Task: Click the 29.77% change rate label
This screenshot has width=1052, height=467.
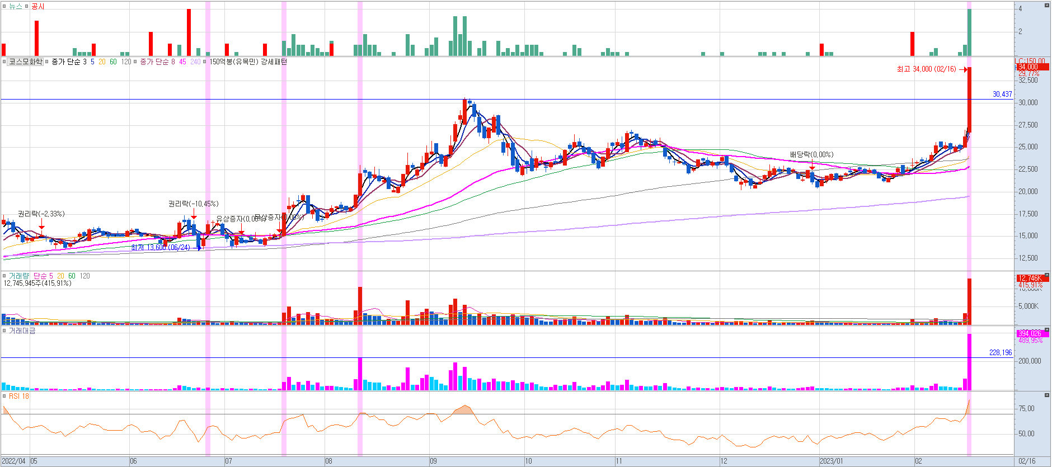Action: coord(1028,74)
